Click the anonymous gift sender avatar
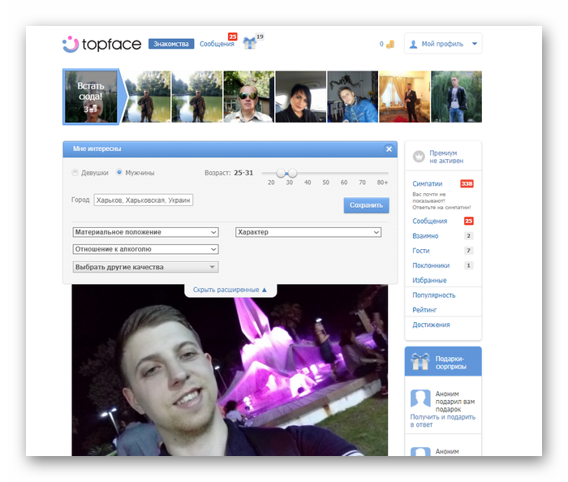The image size is (568, 482). point(420,398)
